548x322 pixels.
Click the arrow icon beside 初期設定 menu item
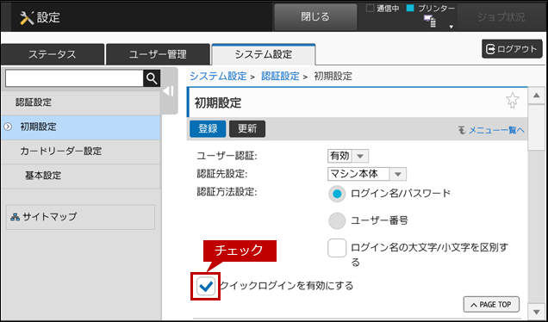8,127
